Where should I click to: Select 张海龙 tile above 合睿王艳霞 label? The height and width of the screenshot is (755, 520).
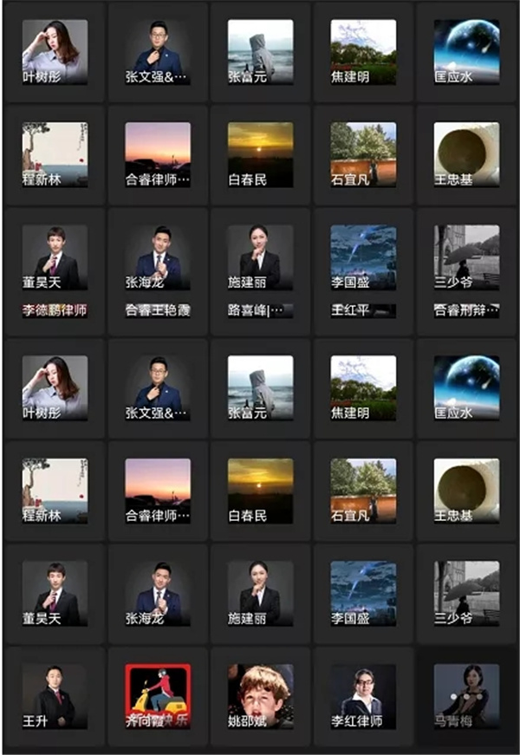coord(158,257)
